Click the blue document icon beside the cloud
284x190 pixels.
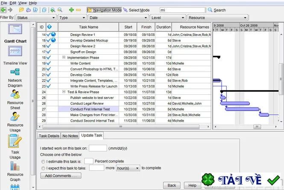coord(35,10)
